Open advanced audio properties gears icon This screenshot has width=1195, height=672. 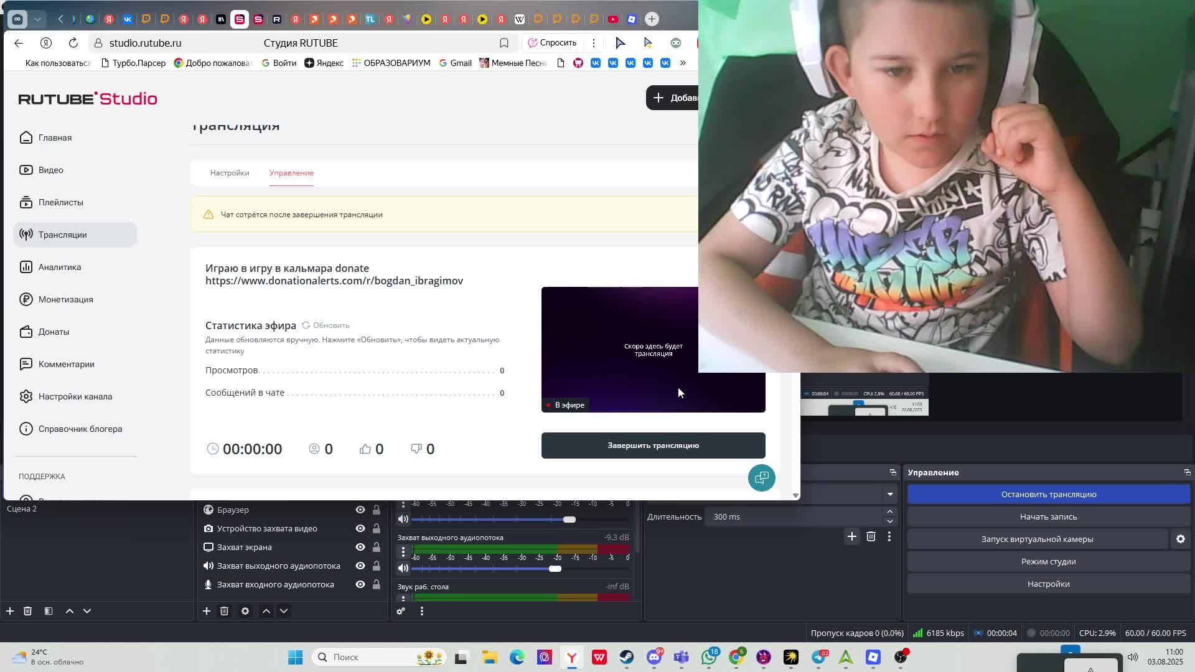401,611
